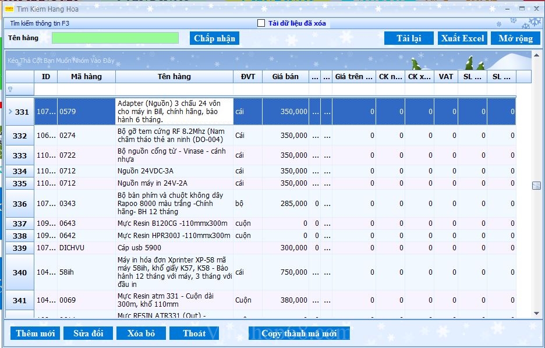545x348 pixels.
Task: Open the Mở rộng expanded options
Action: pyautogui.click(x=515, y=38)
